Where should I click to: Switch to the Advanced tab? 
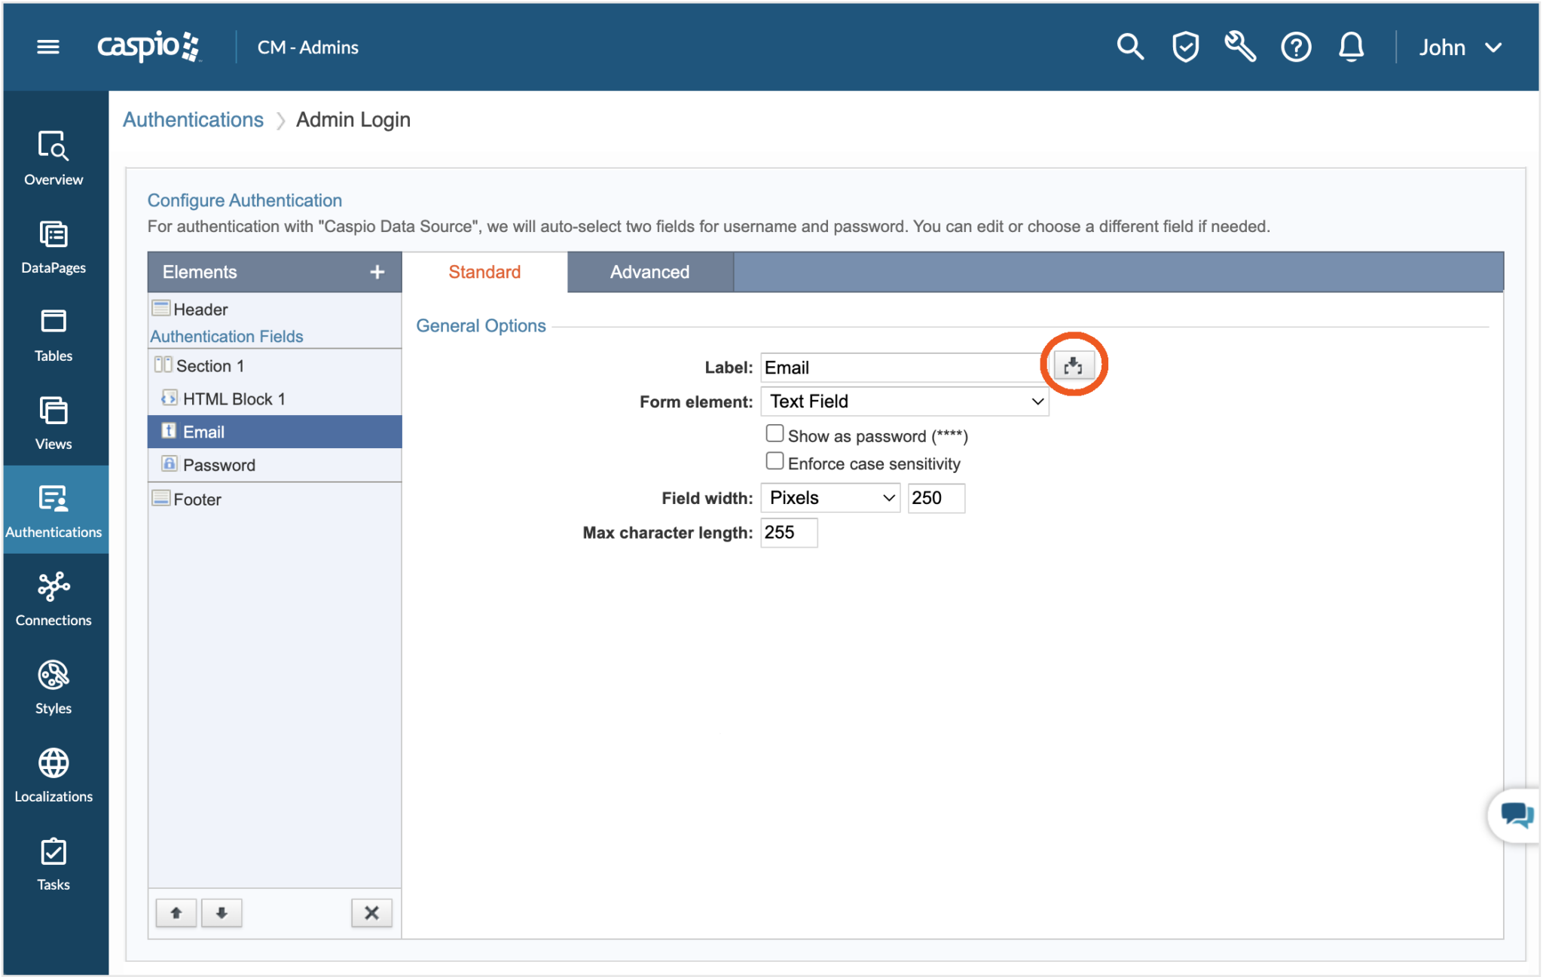coord(649,272)
